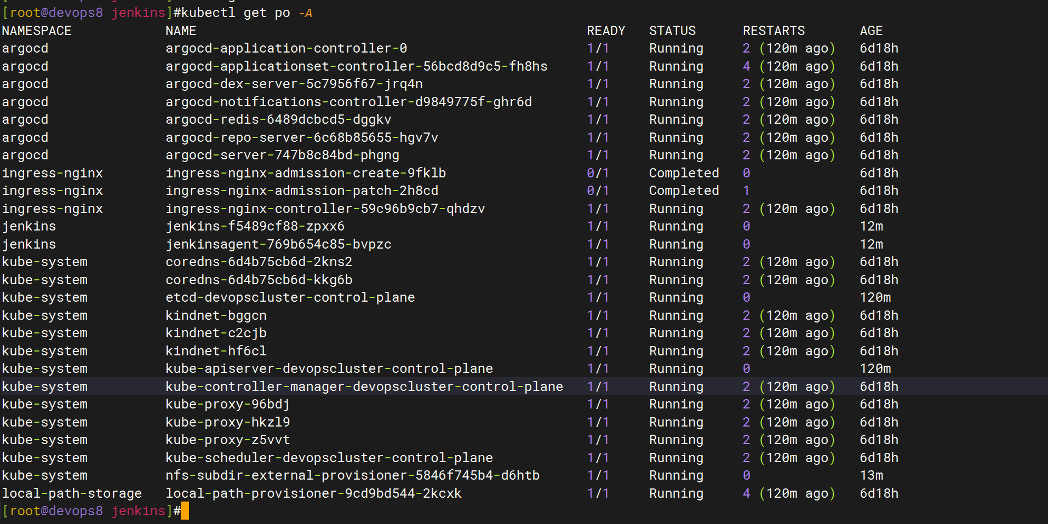The width and height of the screenshot is (1048, 524).
Task: Click the NAME column header
Action: click(181, 31)
